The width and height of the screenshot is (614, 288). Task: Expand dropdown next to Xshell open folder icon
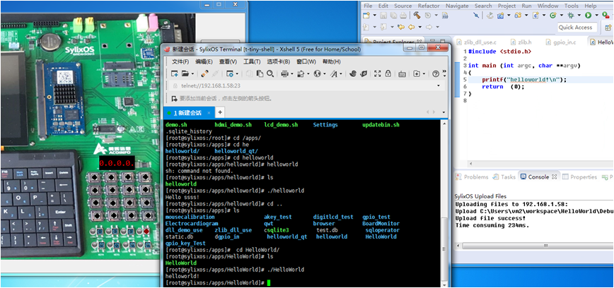(x=192, y=73)
